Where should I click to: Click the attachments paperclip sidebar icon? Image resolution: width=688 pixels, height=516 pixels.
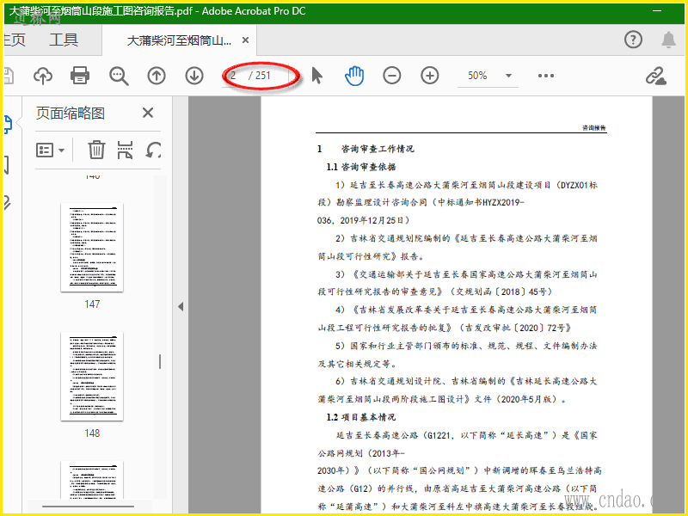pos(7,202)
